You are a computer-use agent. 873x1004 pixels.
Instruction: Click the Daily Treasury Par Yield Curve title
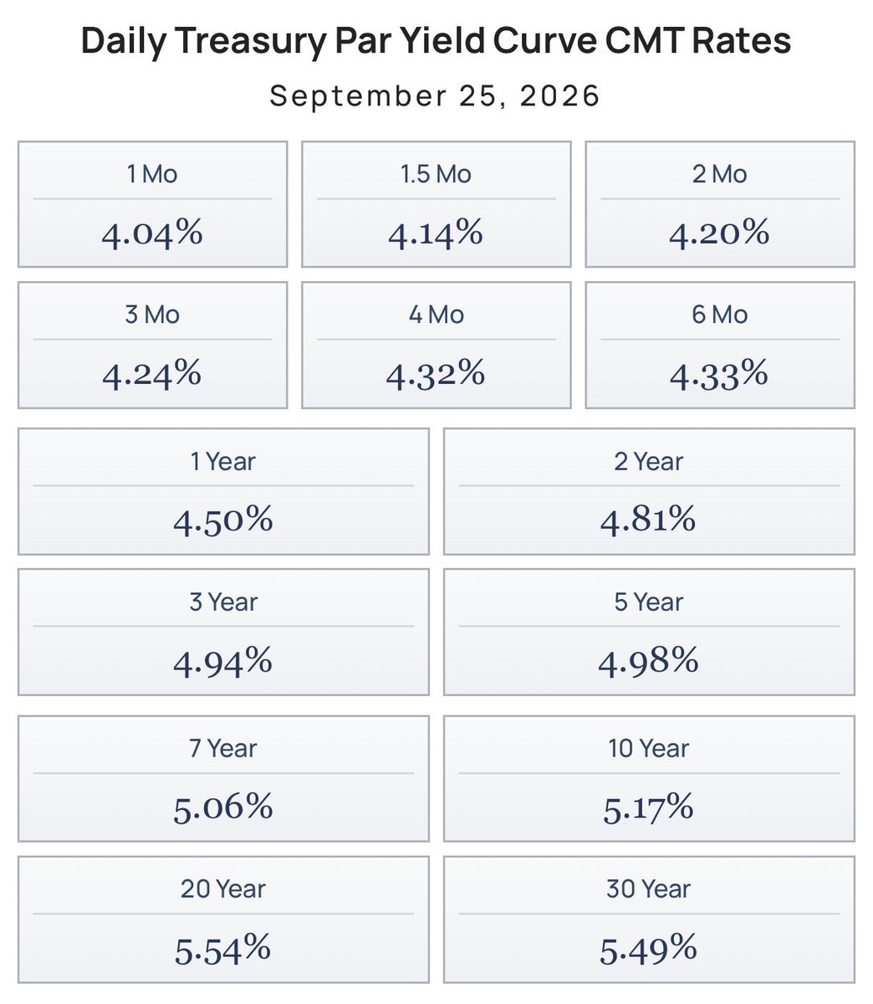point(436,42)
